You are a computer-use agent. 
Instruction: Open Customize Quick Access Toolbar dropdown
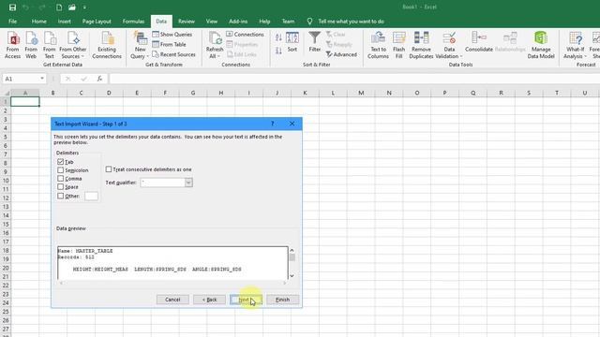pos(84,7)
